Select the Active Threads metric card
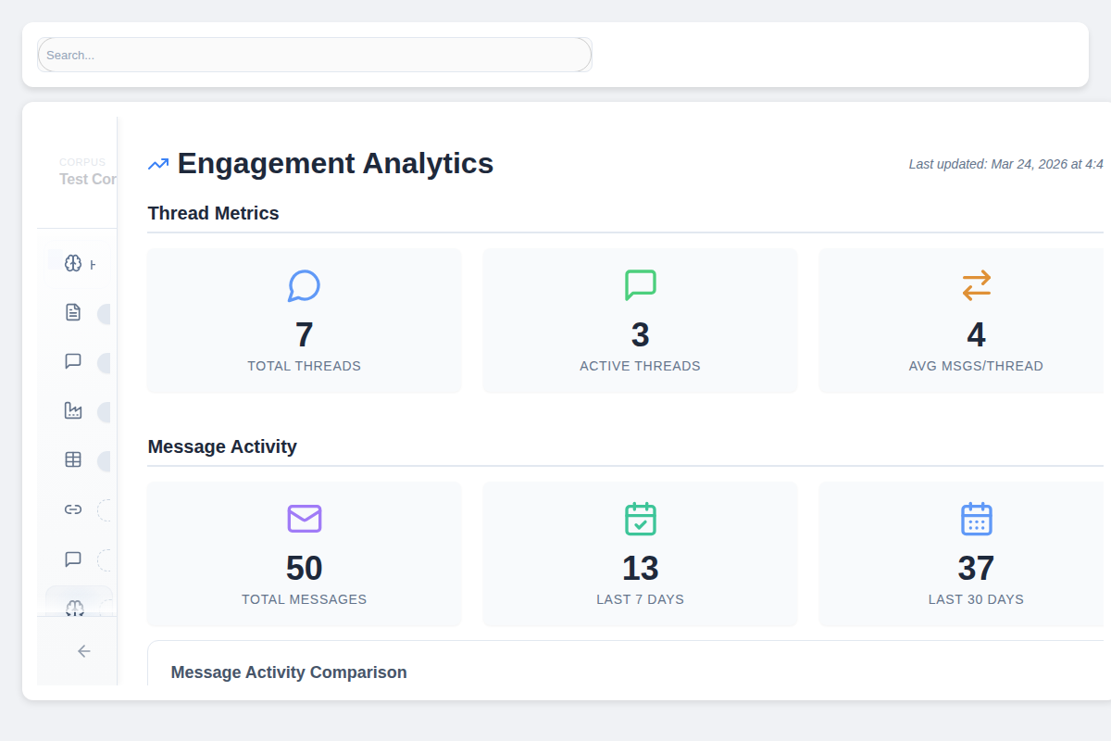This screenshot has height=741, width=1111. (640, 320)
